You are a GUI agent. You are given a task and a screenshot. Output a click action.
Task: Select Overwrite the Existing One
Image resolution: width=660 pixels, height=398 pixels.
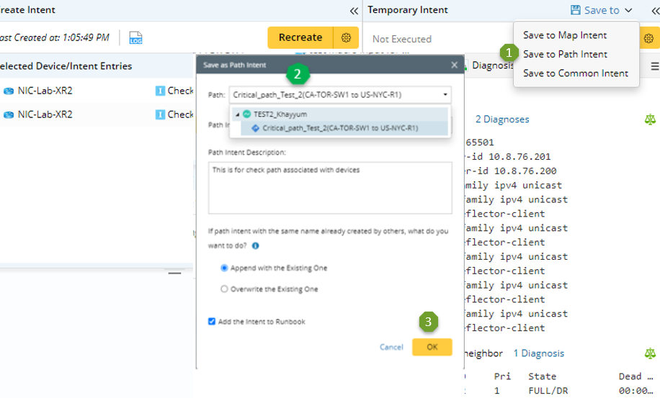225,289
